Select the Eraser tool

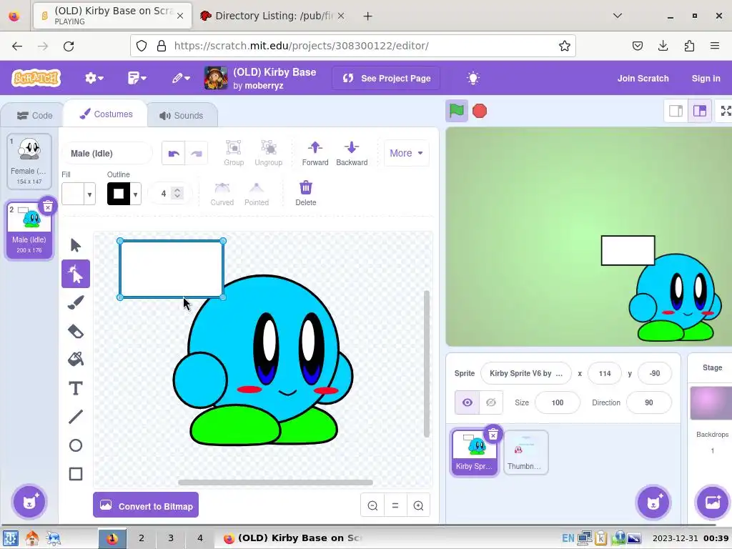[76, 332]
